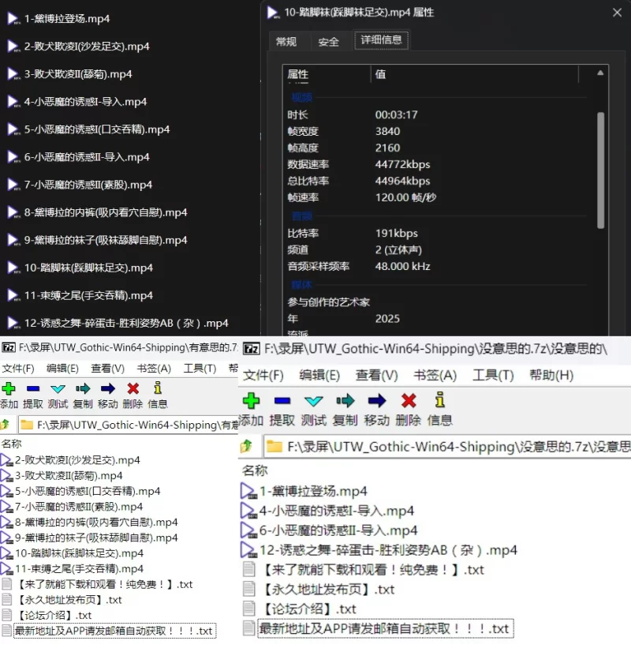Open the 书签(A) menu in left 7-Zip window

point(154,368)
